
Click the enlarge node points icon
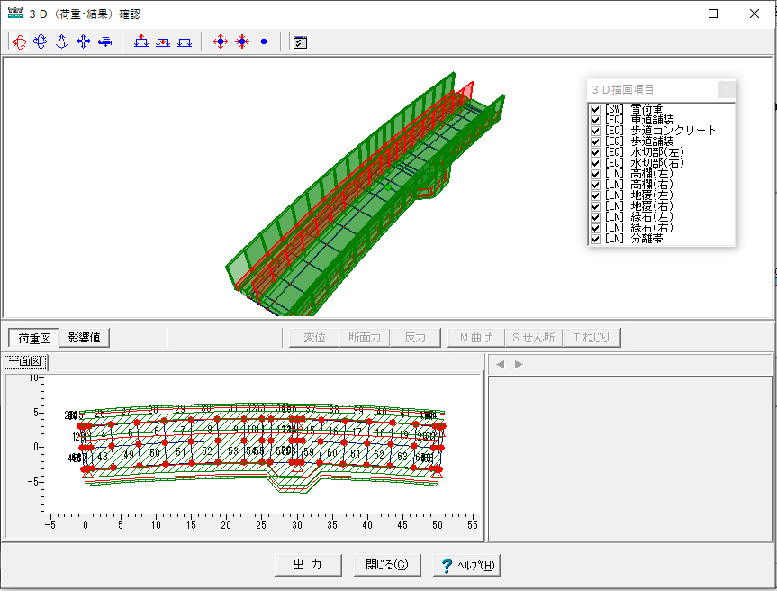click(x=221, y=41)
